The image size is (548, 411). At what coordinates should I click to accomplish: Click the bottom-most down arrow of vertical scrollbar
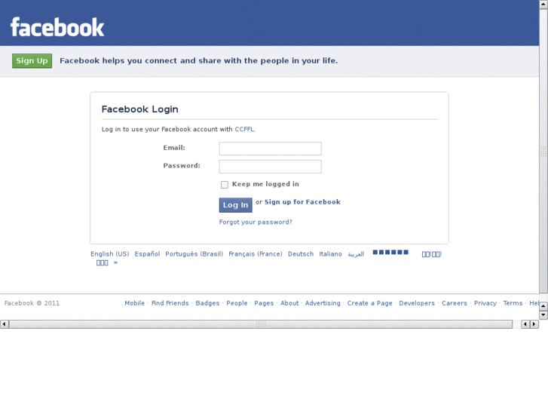[543, 314]
